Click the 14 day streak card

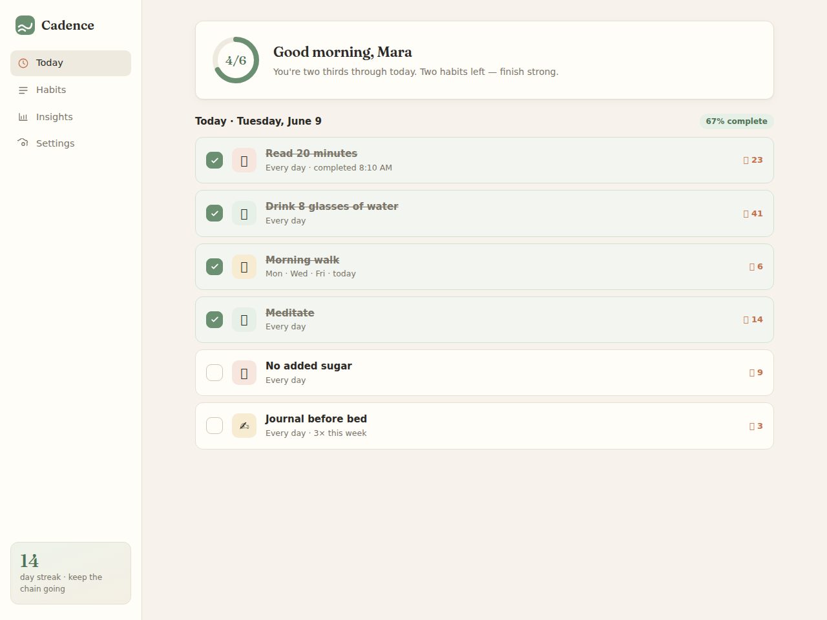tap(70, 573)
